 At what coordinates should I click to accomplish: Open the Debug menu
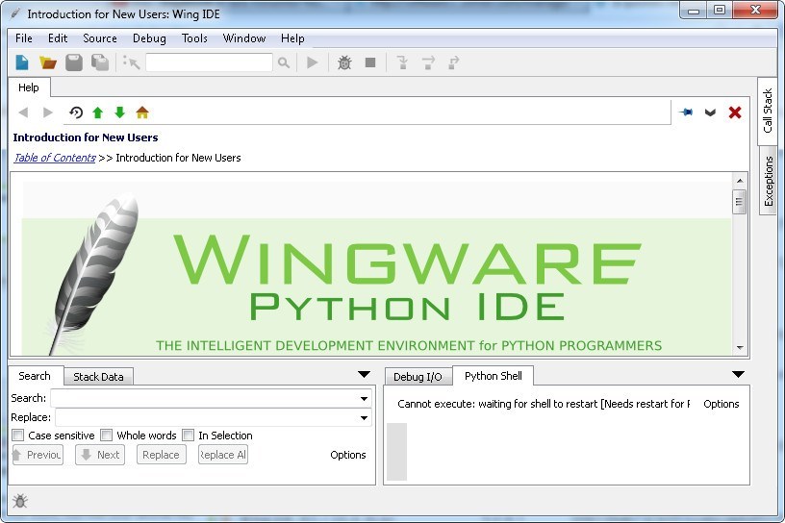[149, 38]
